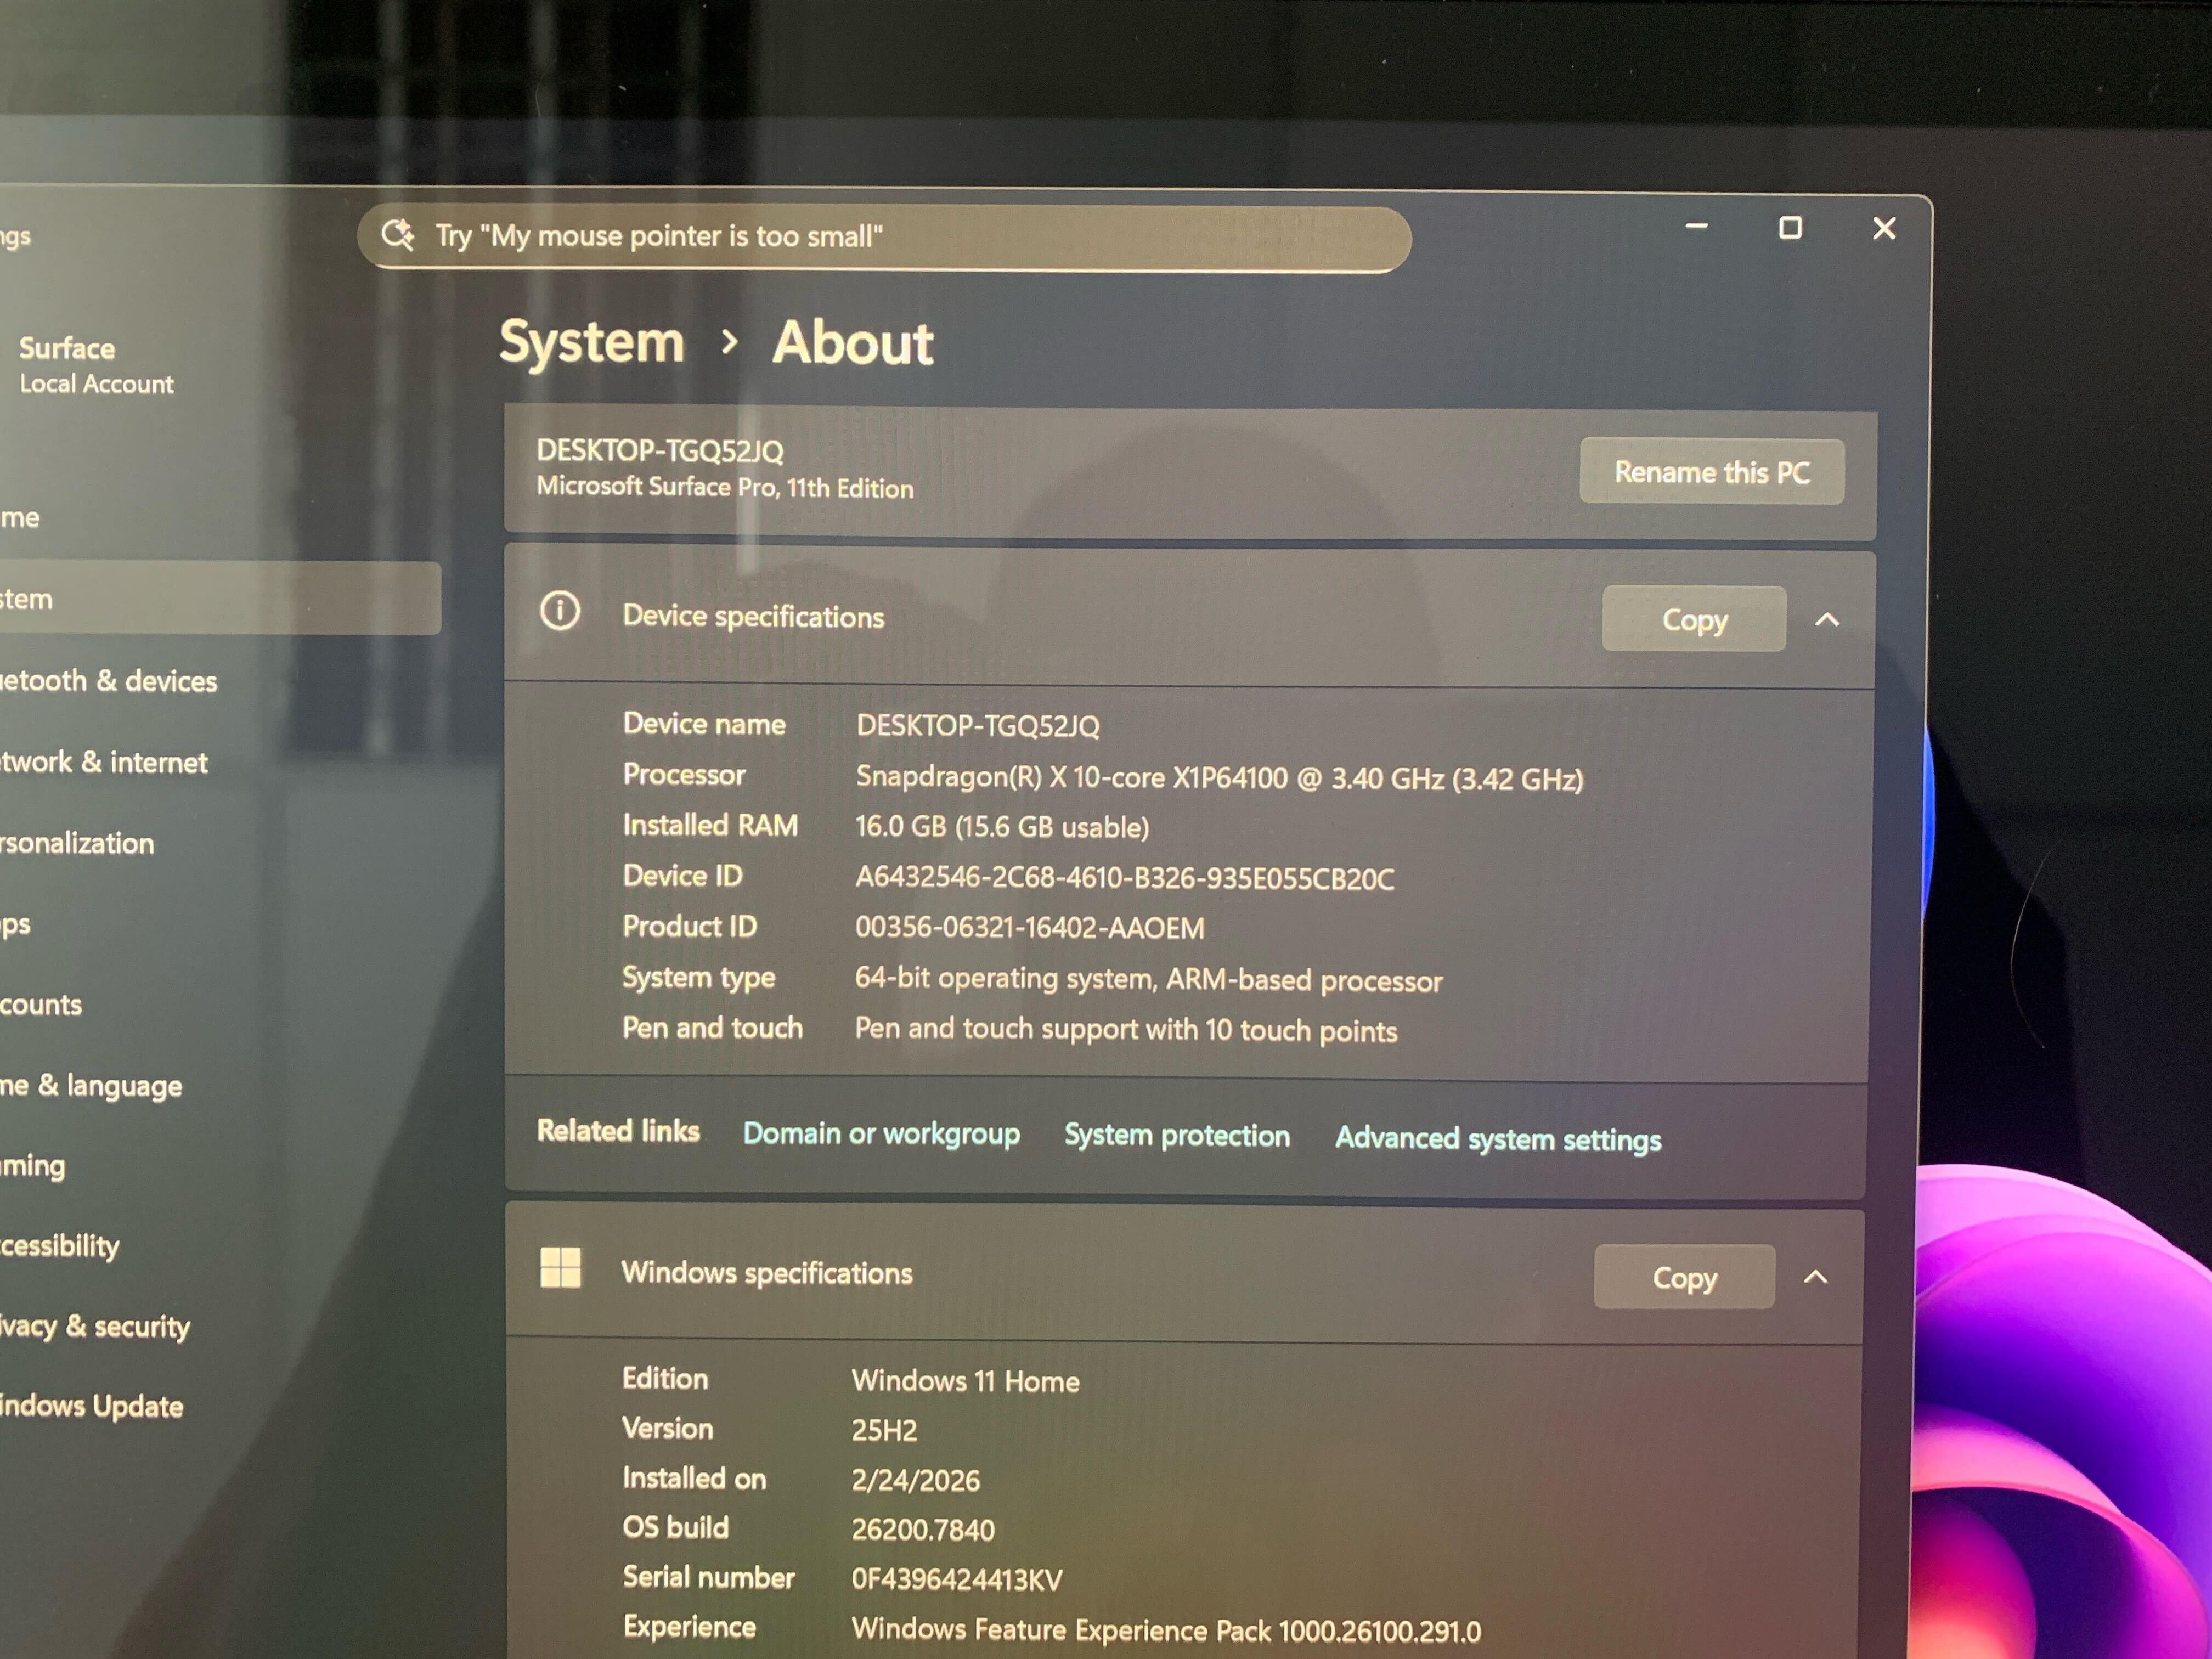Open Advanced system settings link

coord(1497,1138)
